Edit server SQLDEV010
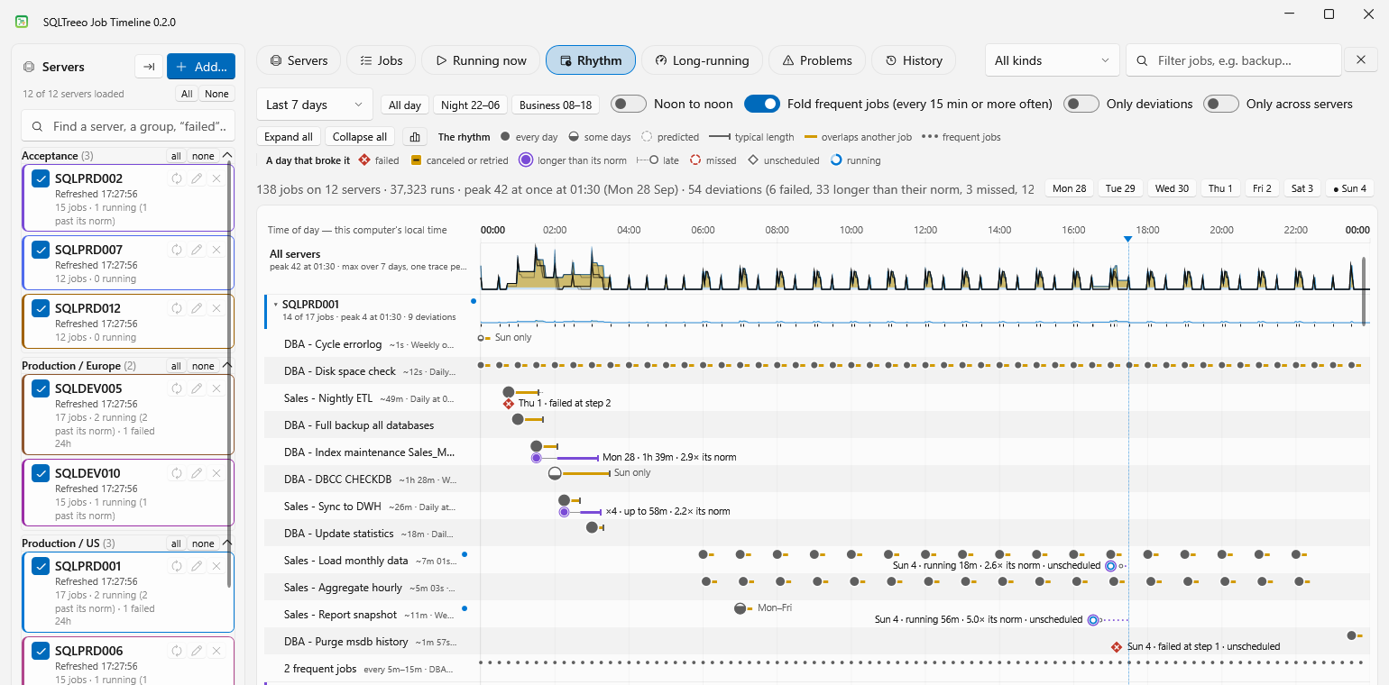1389x685 pixels. pos(197,473)
